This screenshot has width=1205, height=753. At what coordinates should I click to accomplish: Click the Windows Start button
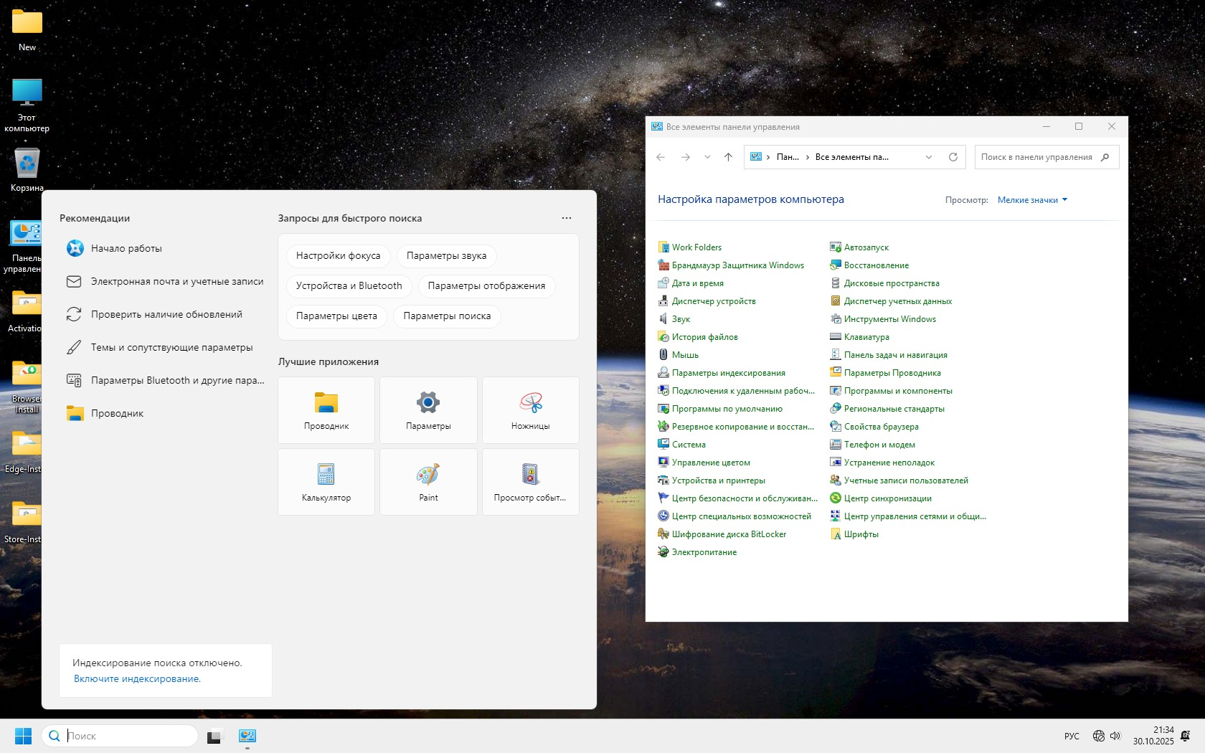[23, 736]
